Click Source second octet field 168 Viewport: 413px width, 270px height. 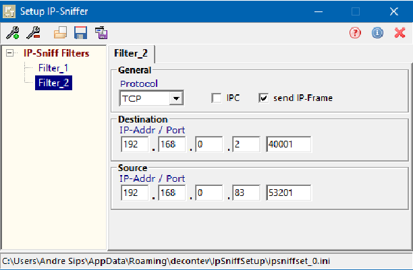tap(171, 193)
